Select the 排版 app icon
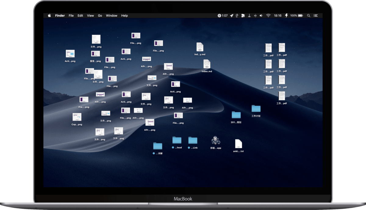366x210 pixels. click(216, 141)
